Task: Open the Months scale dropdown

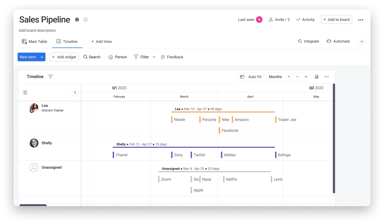Action: click(x=280, y=77)
